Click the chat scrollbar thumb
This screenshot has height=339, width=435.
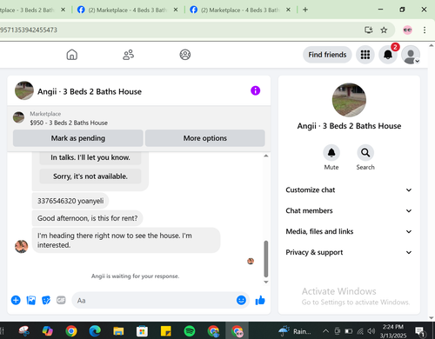click(x=266, y=259)
